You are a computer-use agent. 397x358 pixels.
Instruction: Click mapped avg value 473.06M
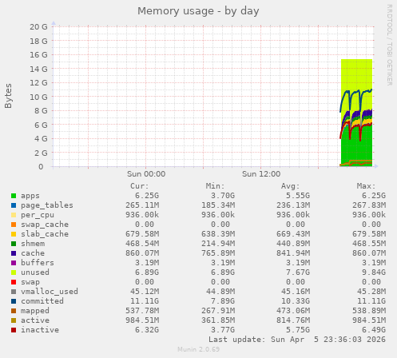(293, 311)
